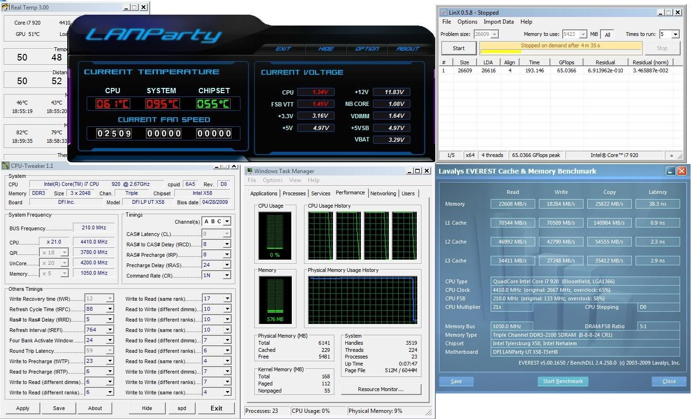Click Memory Latency 38.3 ns result
Image resolution: width=691 pixels, height=419 pixels.
pos(657,204)
